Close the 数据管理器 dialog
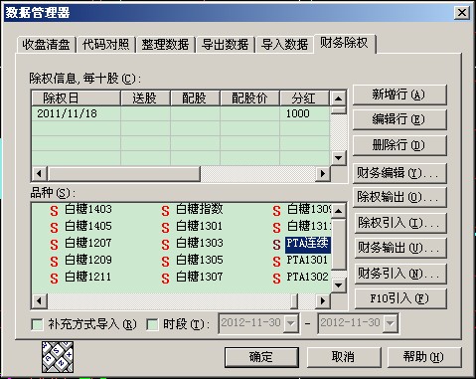This screenshot has width=476, height=379. [462, 13]
